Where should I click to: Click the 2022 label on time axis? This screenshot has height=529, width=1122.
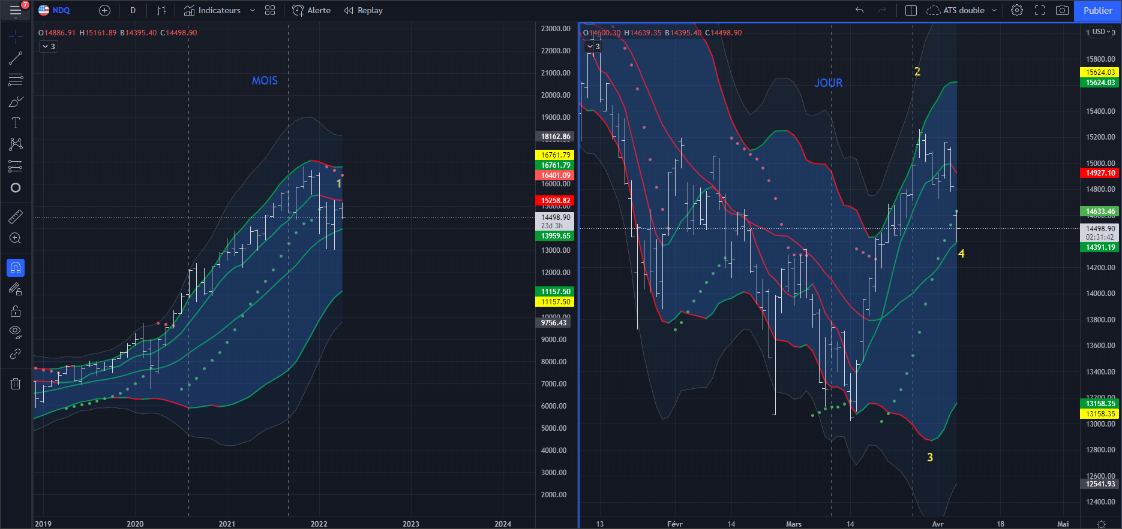coord(319,524)
